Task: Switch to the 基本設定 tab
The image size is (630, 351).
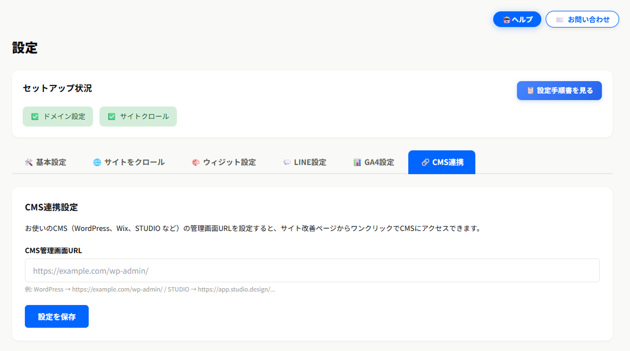Action: coord(51,162)
